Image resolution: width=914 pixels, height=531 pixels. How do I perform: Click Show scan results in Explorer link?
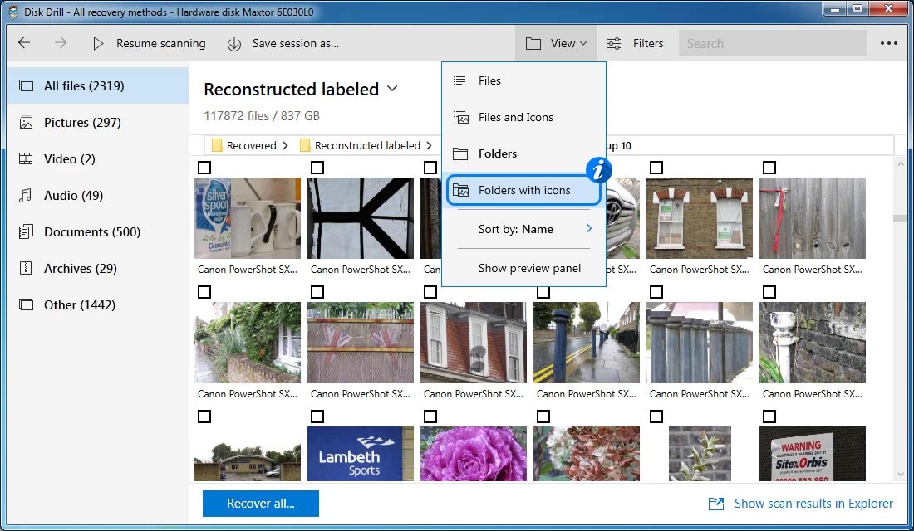[813, 504]
